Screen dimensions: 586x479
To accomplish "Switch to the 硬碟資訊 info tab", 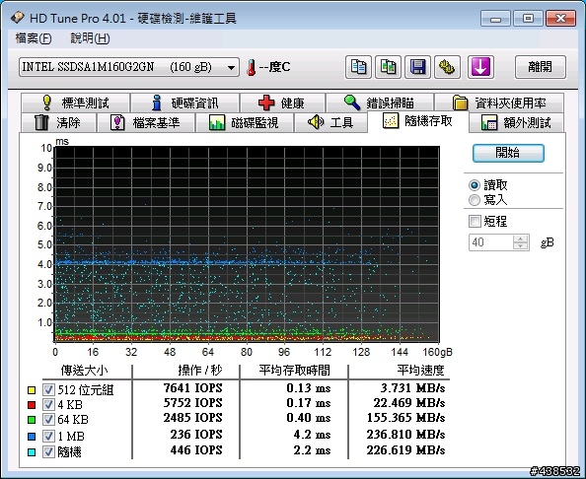I will (185, 103).
